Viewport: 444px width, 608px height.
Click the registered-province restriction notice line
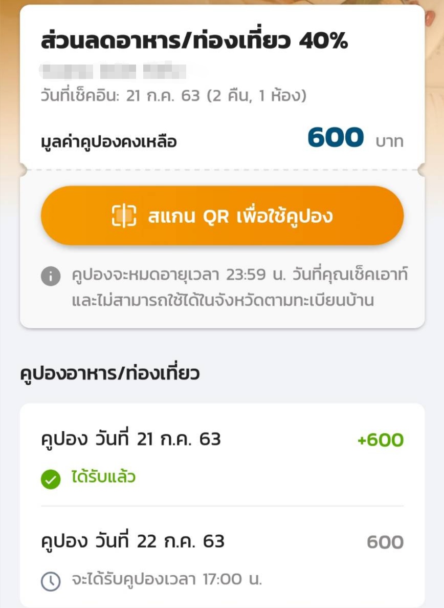(223, 300)
